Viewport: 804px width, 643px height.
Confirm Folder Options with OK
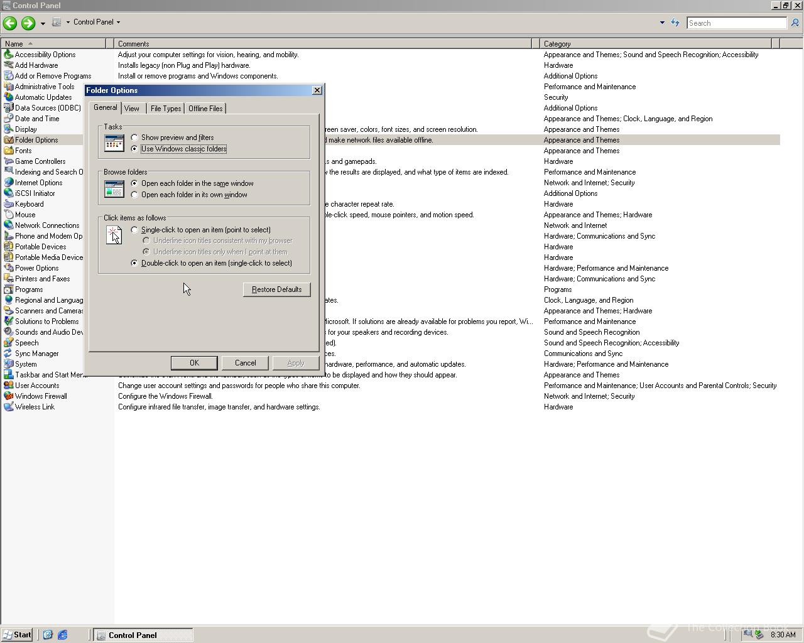pos(194,363)
